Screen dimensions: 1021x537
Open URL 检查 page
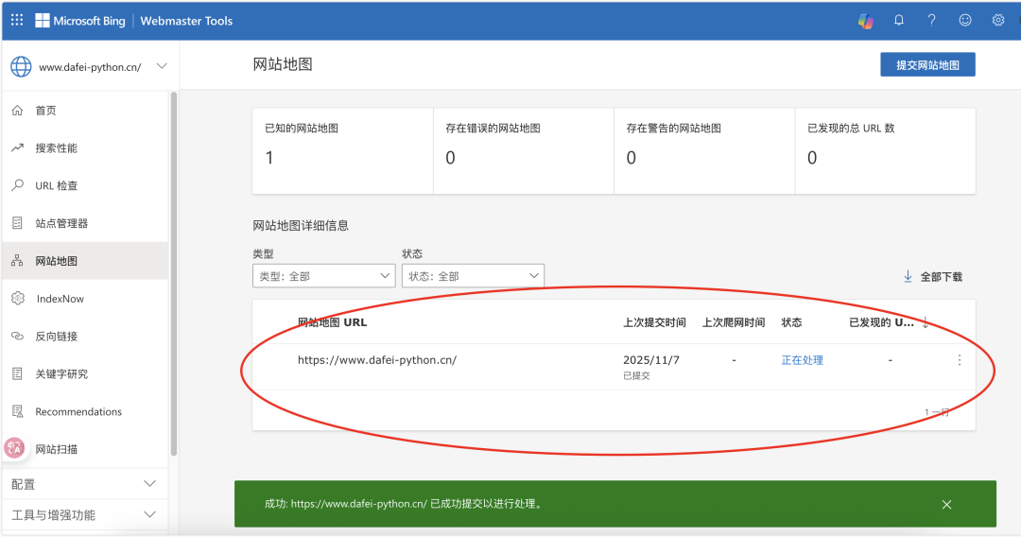tap(85, 185)
